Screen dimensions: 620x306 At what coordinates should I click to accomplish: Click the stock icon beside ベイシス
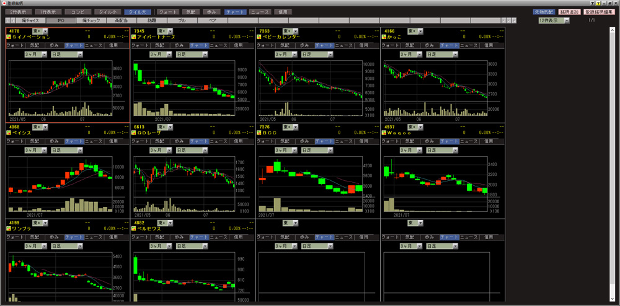[x=8, y=133]
